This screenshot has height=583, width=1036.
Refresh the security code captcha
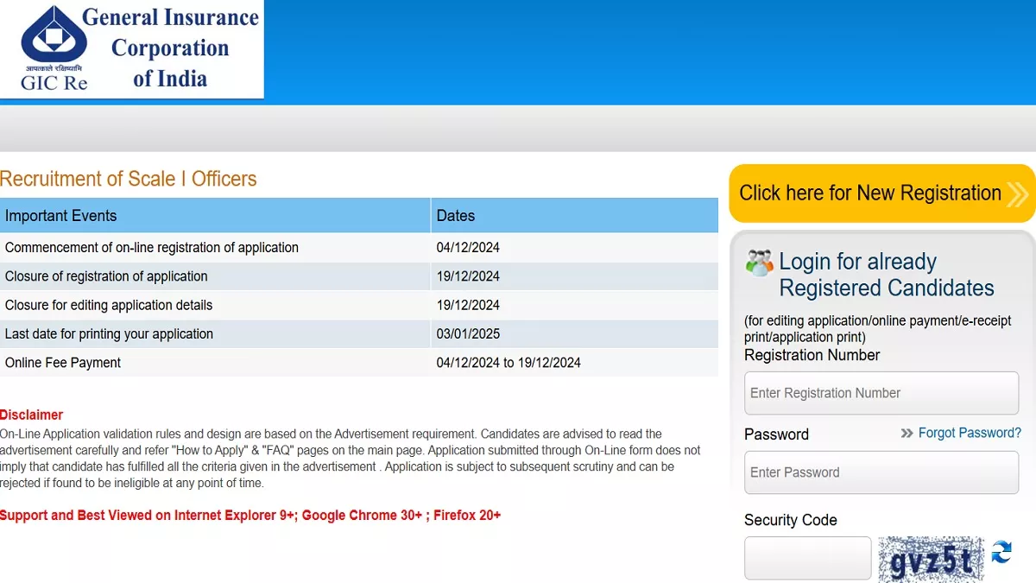1001,553
